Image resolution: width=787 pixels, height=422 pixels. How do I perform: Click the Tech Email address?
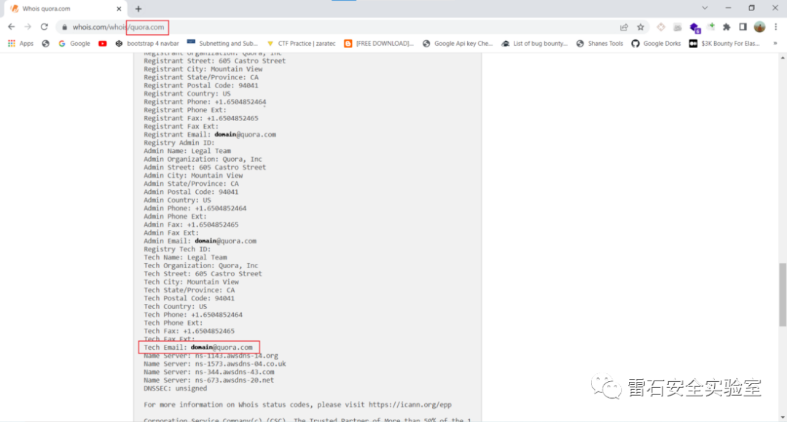222,347
